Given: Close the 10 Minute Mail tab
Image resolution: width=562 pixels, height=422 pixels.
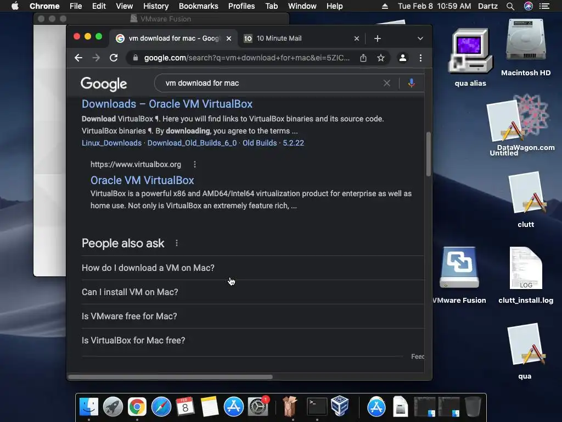Looking at the screenshot, I should 357,38.
